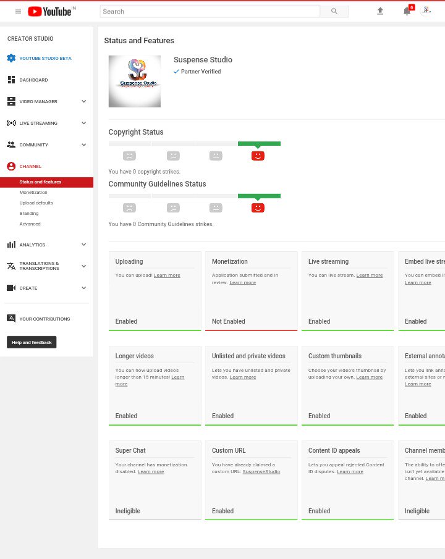
Task: Click 'You have 0 copyright strikes.' text
Action: [x=144, y=172]
